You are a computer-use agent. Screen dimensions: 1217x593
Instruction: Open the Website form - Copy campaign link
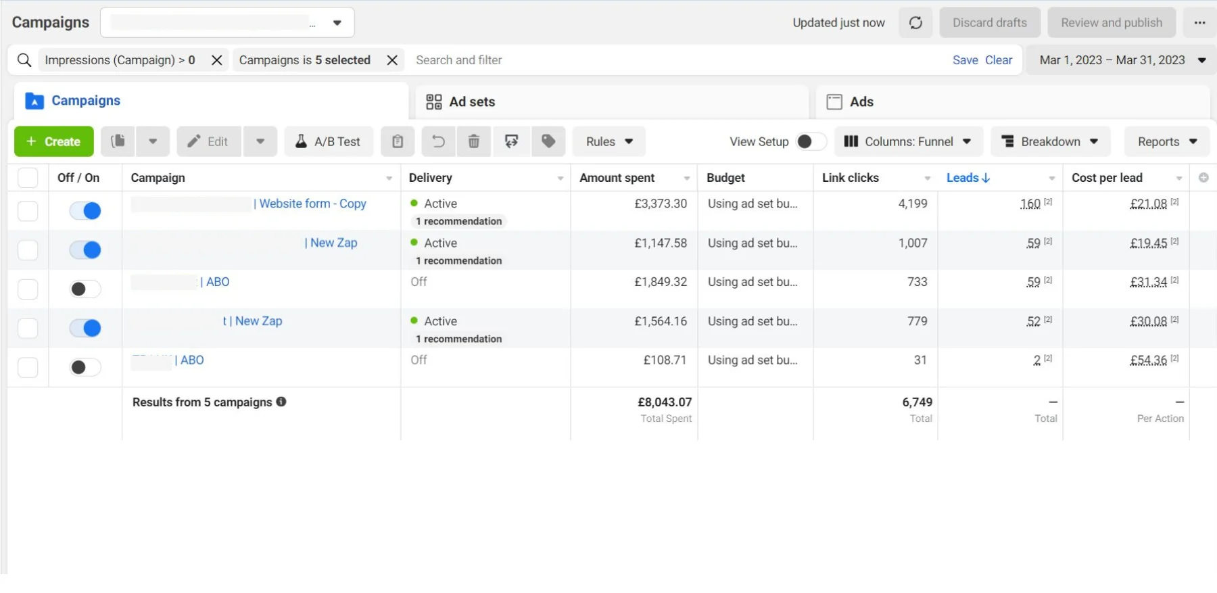[310, 204]
